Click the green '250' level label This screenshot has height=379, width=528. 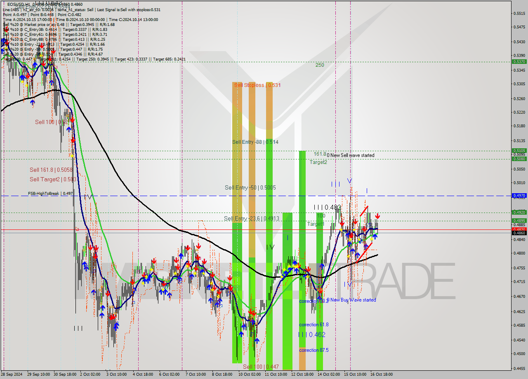[x=320, y=65]
